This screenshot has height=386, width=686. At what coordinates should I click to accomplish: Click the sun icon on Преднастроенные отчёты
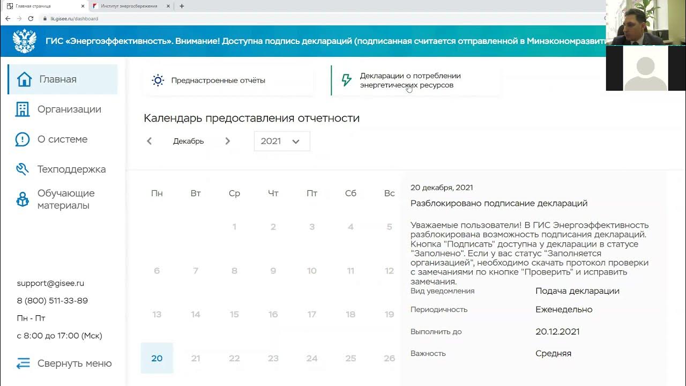click(x=158, y=80)
